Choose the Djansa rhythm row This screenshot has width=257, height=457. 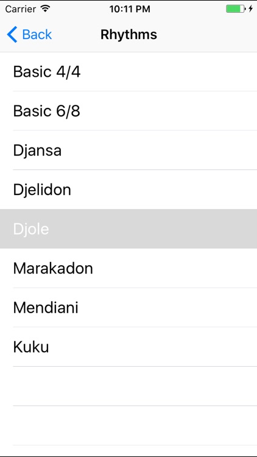pyautogui.click(x=128, y=150)
